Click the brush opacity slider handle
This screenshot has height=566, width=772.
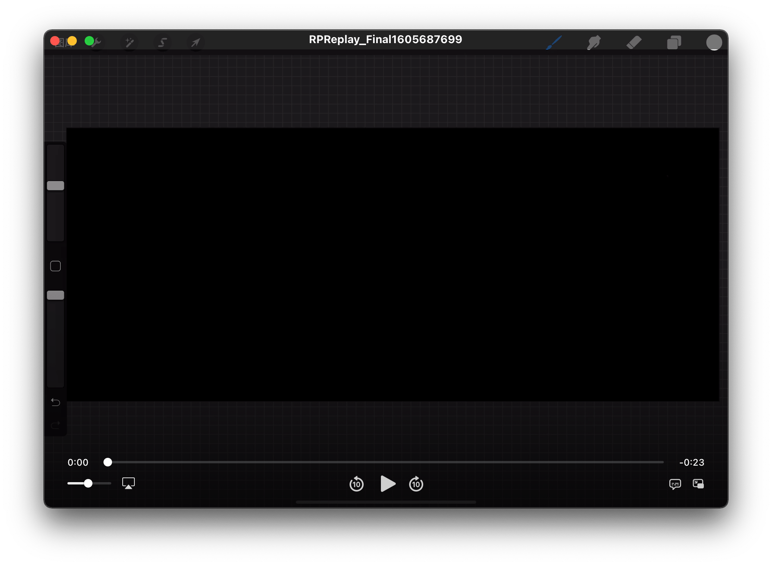(x=56, y=295)
